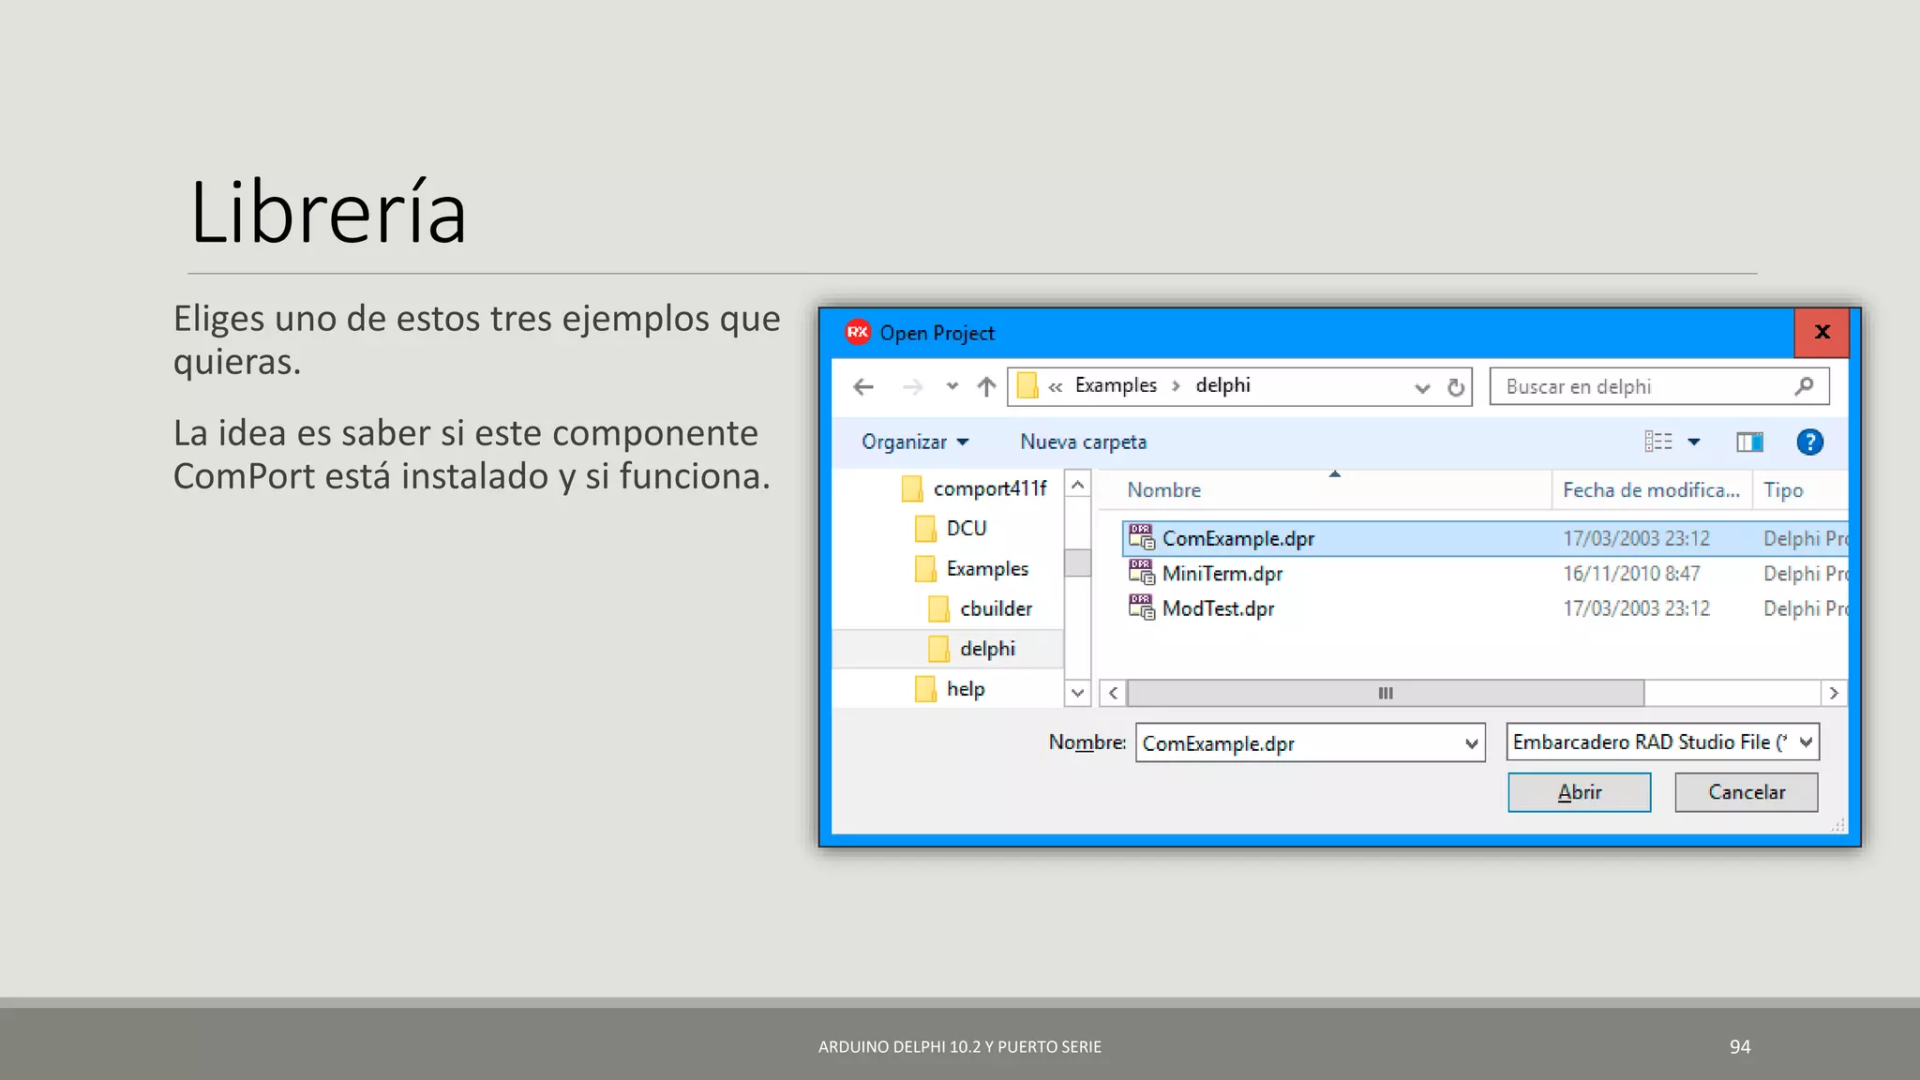The image size is (1920, 1080).
Task: Open the view options dropdown arrow
Action: click(x=1694, y=442)
